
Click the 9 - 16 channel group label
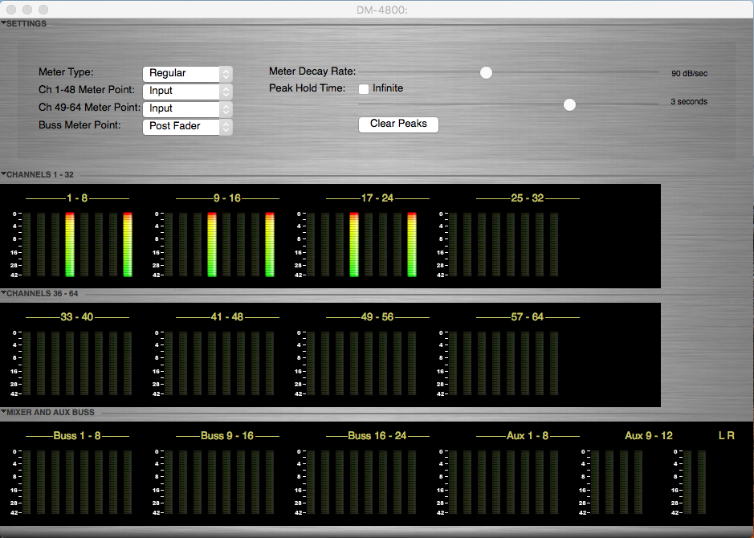pyautogui.click(x=227, y=198)
